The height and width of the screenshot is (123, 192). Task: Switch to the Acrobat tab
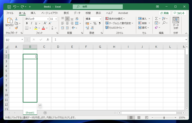point(123,13)
